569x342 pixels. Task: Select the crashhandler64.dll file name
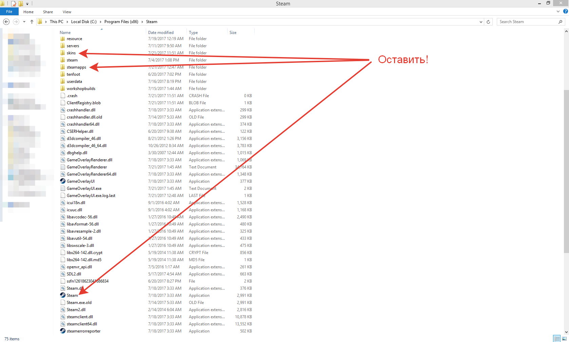click(83, 124)
